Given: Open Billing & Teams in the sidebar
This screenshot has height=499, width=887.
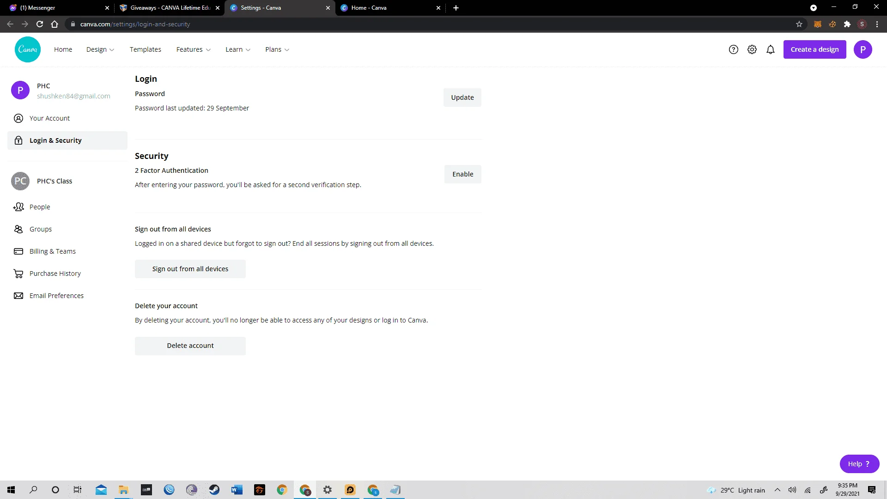Looking at the screenshot, I should point(67,251).
